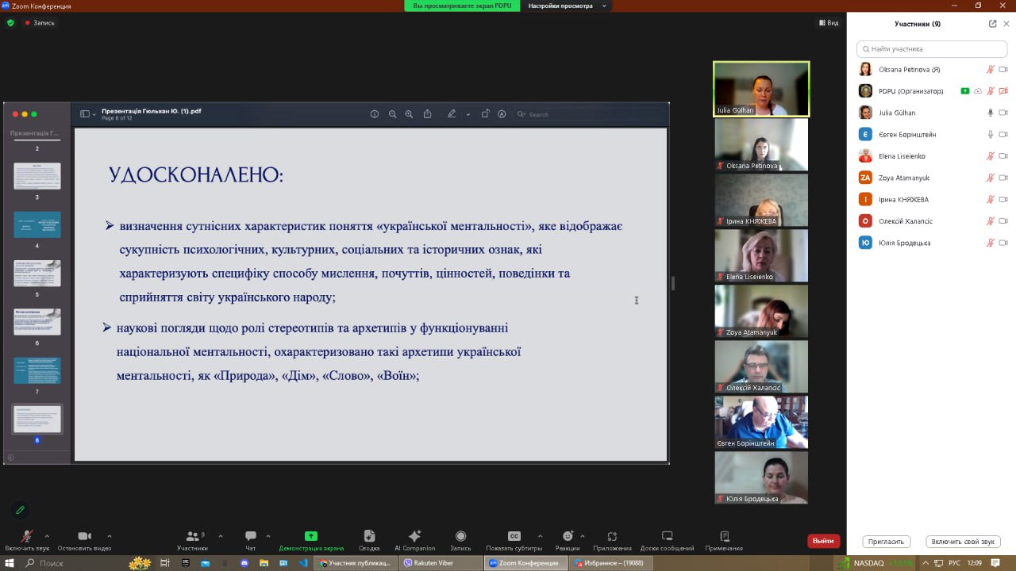1016x571 pixels.
Task: Select page 7 thumbnail in PDF sidebar
Action: pos(37,370)
